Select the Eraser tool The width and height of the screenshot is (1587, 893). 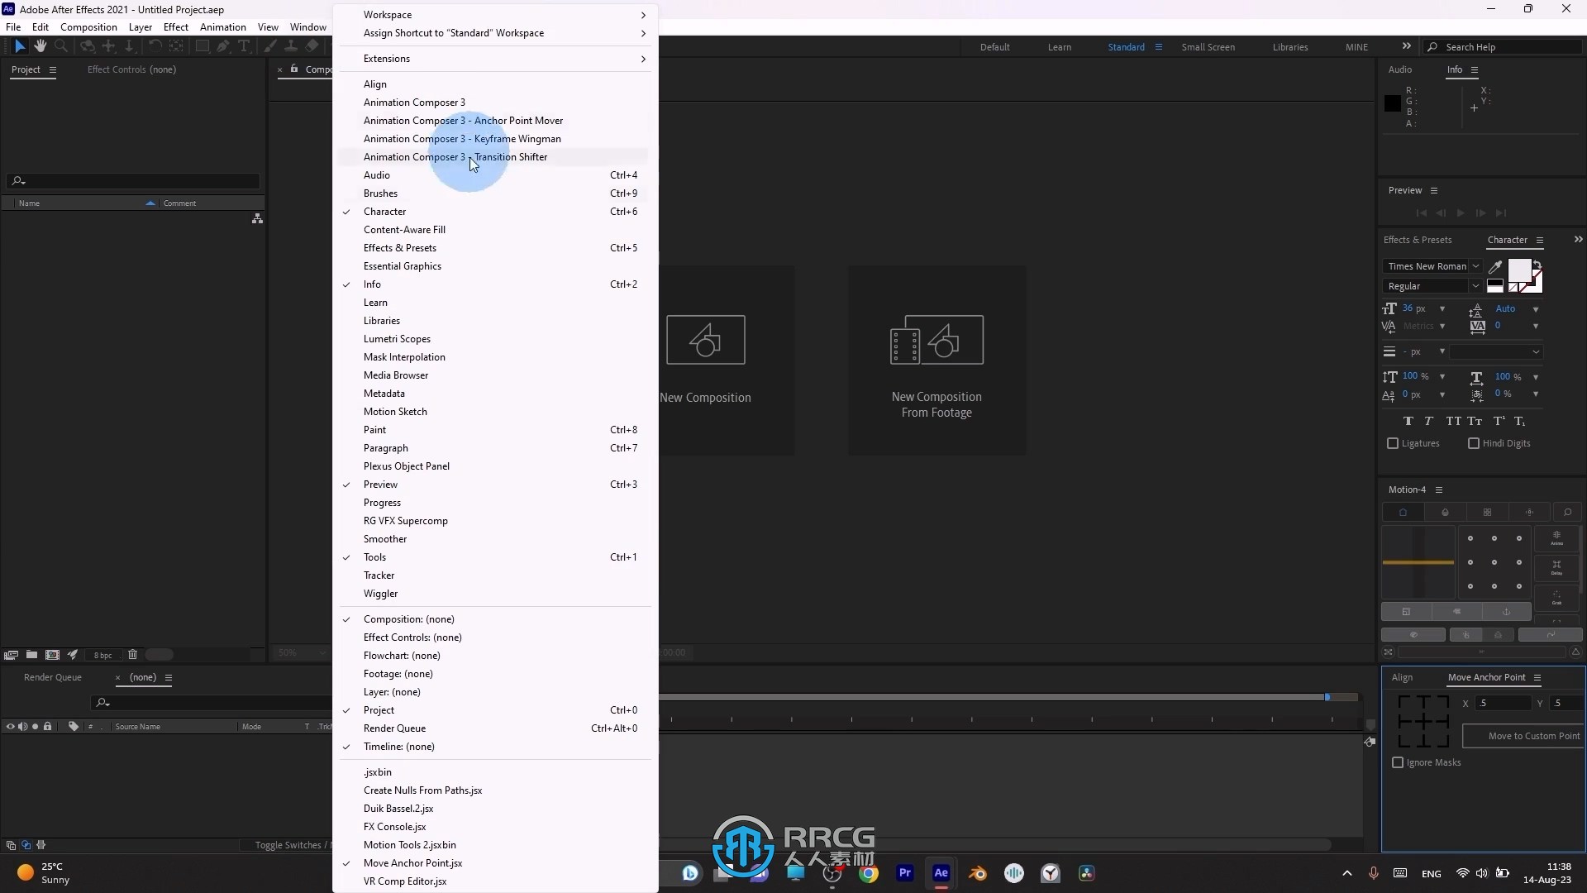tap(312, 46)
